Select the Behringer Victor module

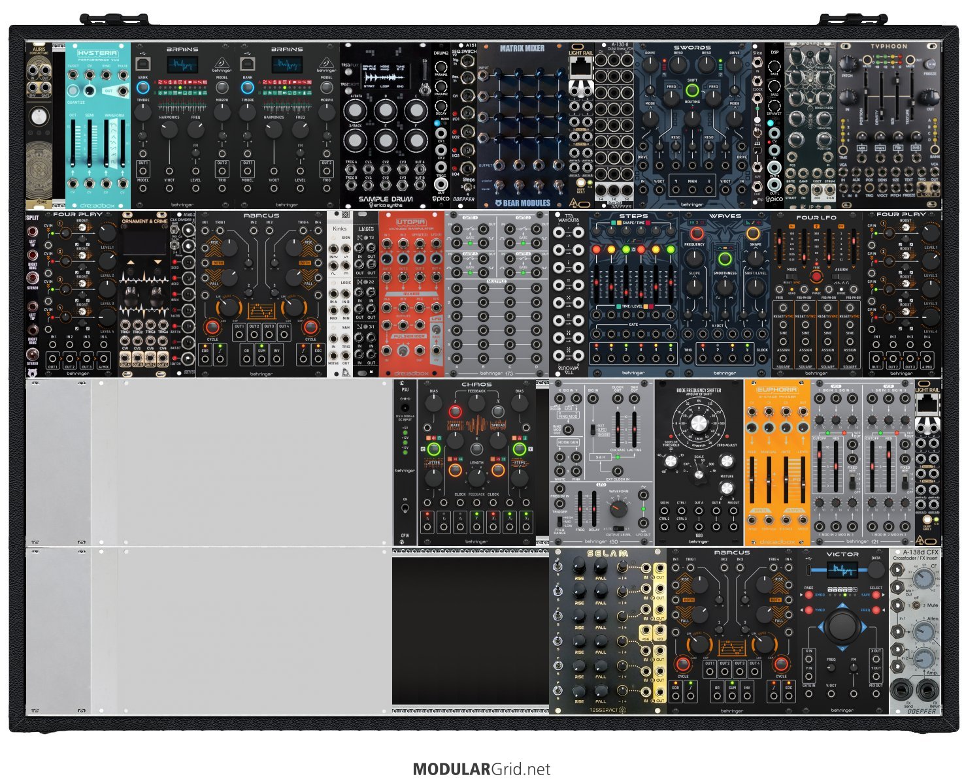click(843, 630)
